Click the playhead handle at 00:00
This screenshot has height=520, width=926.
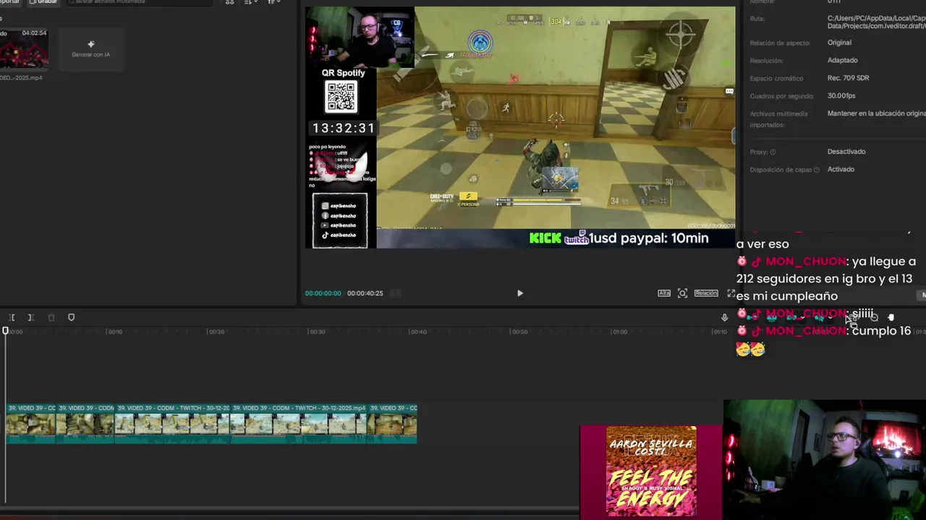pyautogui.click(x=5, y=331)
